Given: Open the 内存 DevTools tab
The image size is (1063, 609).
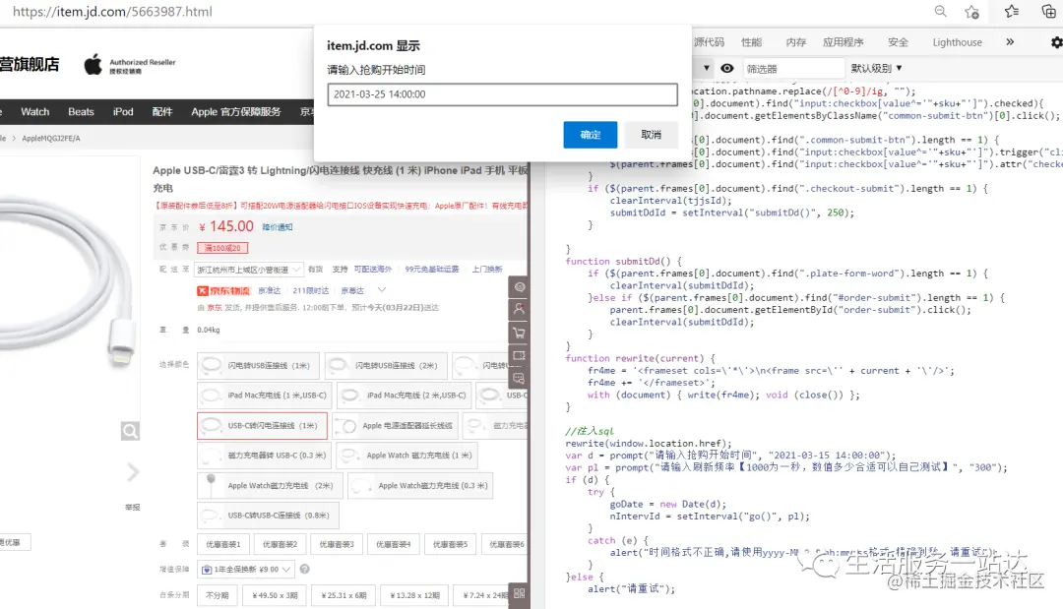Looking at the screenshot, I should pos(796,42).
